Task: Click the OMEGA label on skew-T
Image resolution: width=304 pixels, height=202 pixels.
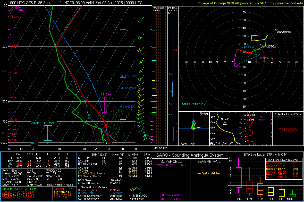Action: point(16,7)
